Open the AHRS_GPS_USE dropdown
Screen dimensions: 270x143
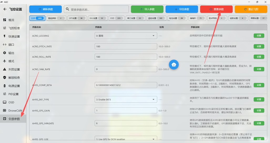click(x=153, y=139)
